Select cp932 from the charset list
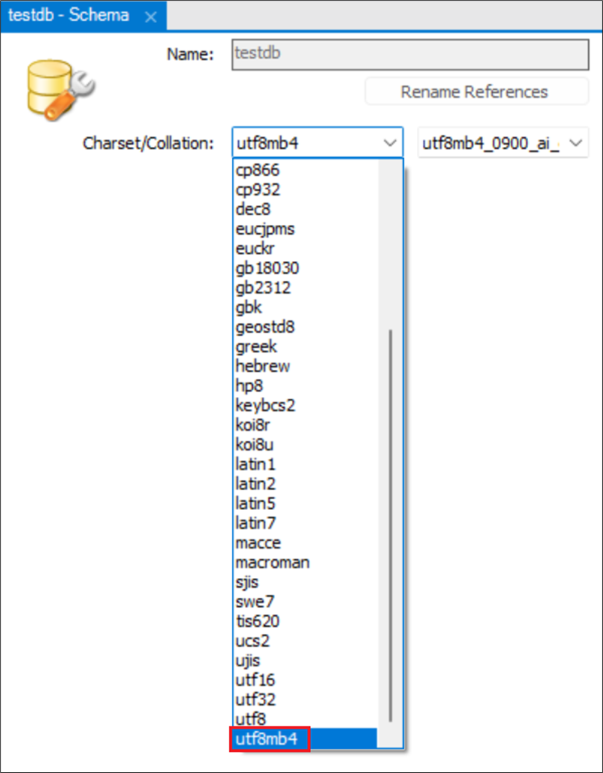The image size is (603, 773). [x=304, y=190]
